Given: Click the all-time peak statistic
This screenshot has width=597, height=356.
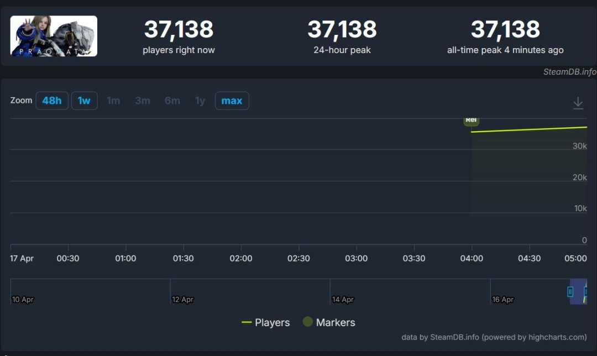Looking at the screenshot, I should click(505, 30).
